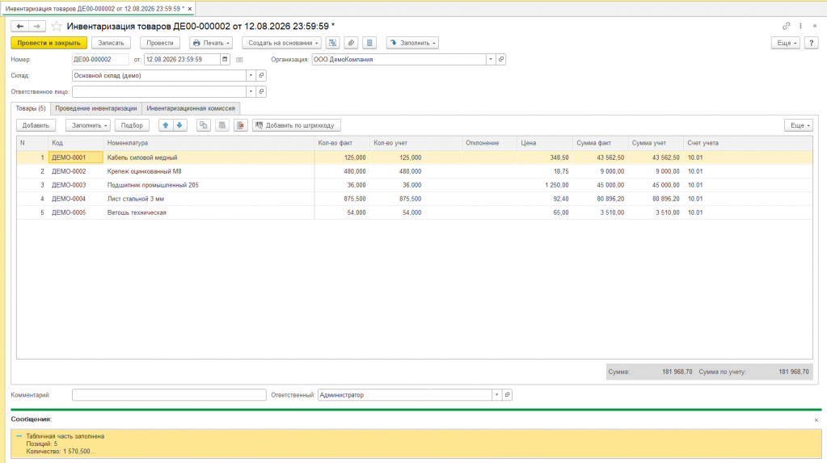Open the Организация reference with its open icon
827x463 pixels.
(501, 60)
